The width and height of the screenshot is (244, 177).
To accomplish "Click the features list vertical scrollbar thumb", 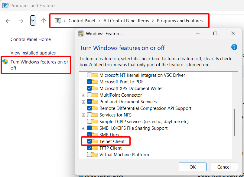I will (235, 124).
